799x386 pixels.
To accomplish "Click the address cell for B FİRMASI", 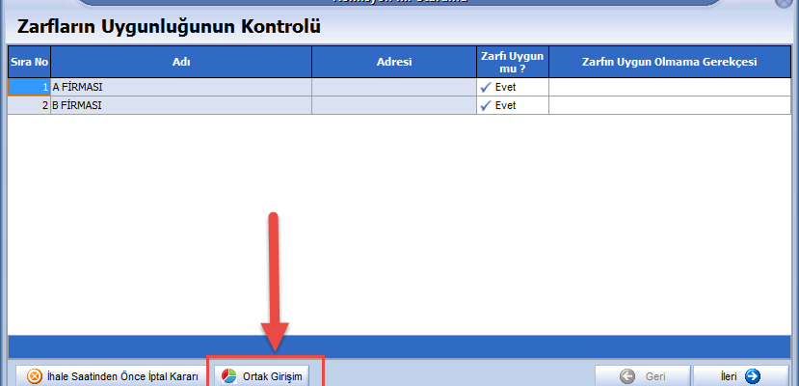I will coord(393,105).
